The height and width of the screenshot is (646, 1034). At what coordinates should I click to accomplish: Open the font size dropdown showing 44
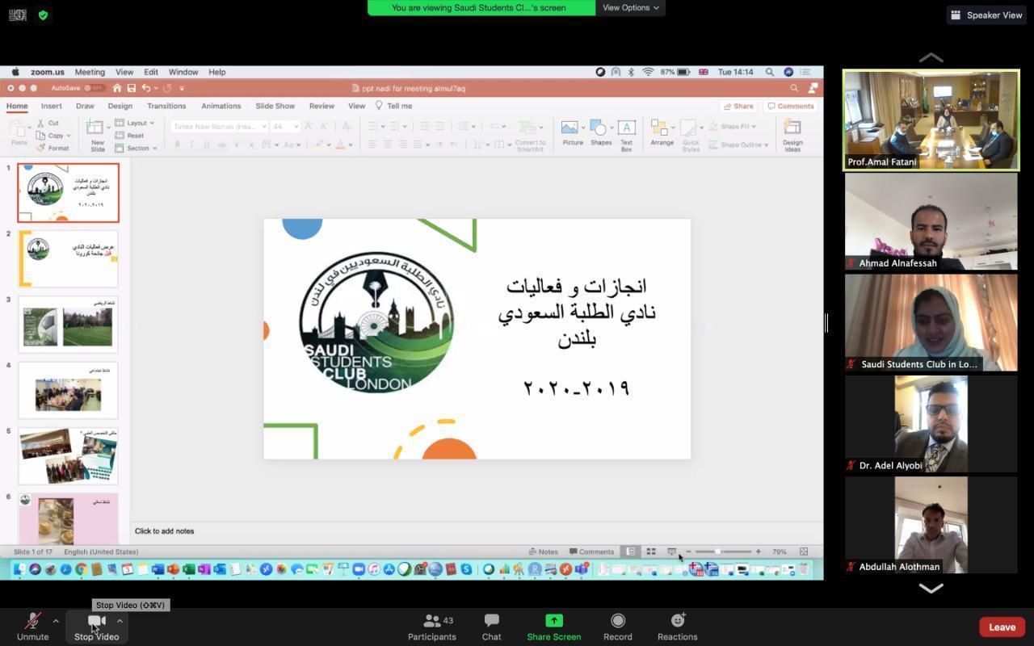285,127
